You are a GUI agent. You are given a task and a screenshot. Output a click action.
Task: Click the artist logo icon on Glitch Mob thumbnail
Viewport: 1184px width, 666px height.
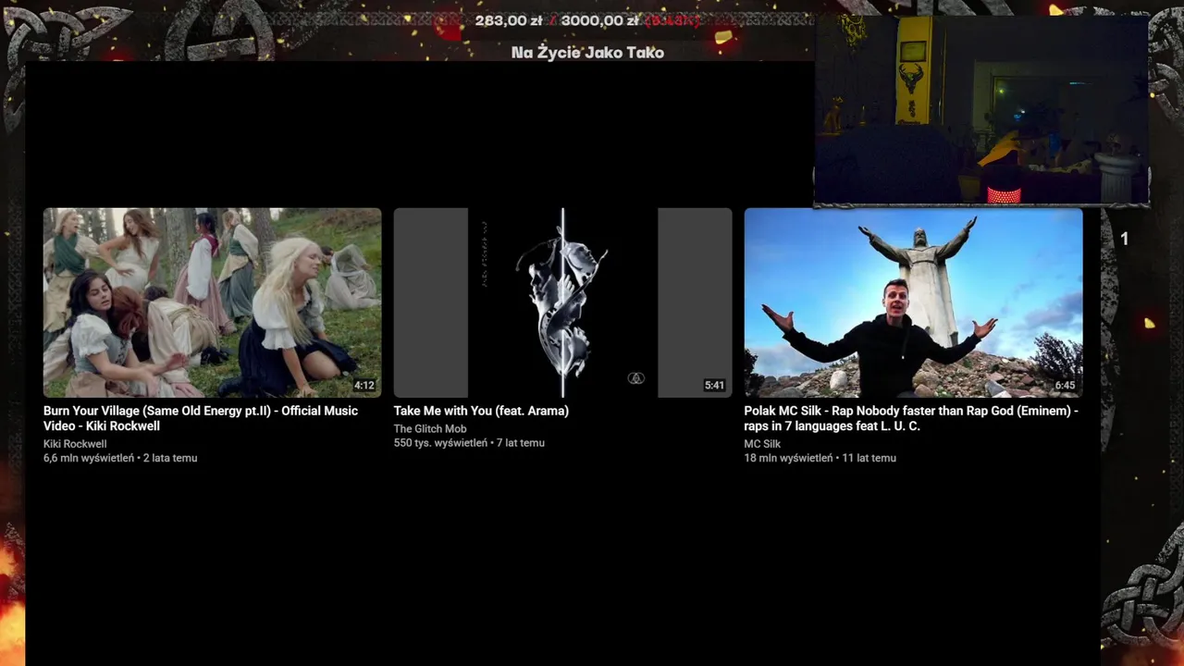pyautogui.click(x=635, y=377)
